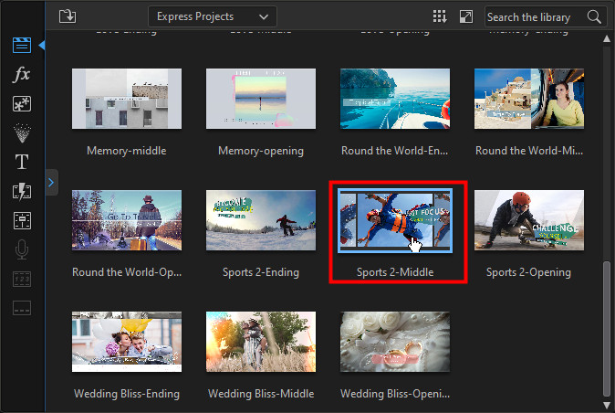The width and height of the screenshot is (615, 413).
Task: Open the Transition Room lightning icon
Action: coord(22,191)
